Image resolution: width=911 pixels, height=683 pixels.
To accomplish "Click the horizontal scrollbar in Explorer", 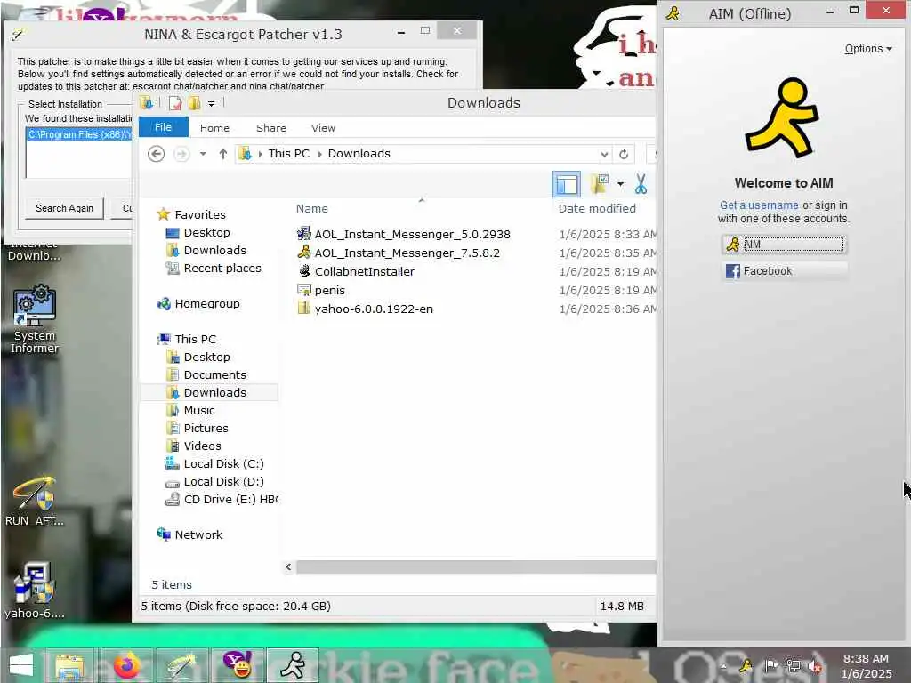I will pyautogui.click(x=476, y=566).
